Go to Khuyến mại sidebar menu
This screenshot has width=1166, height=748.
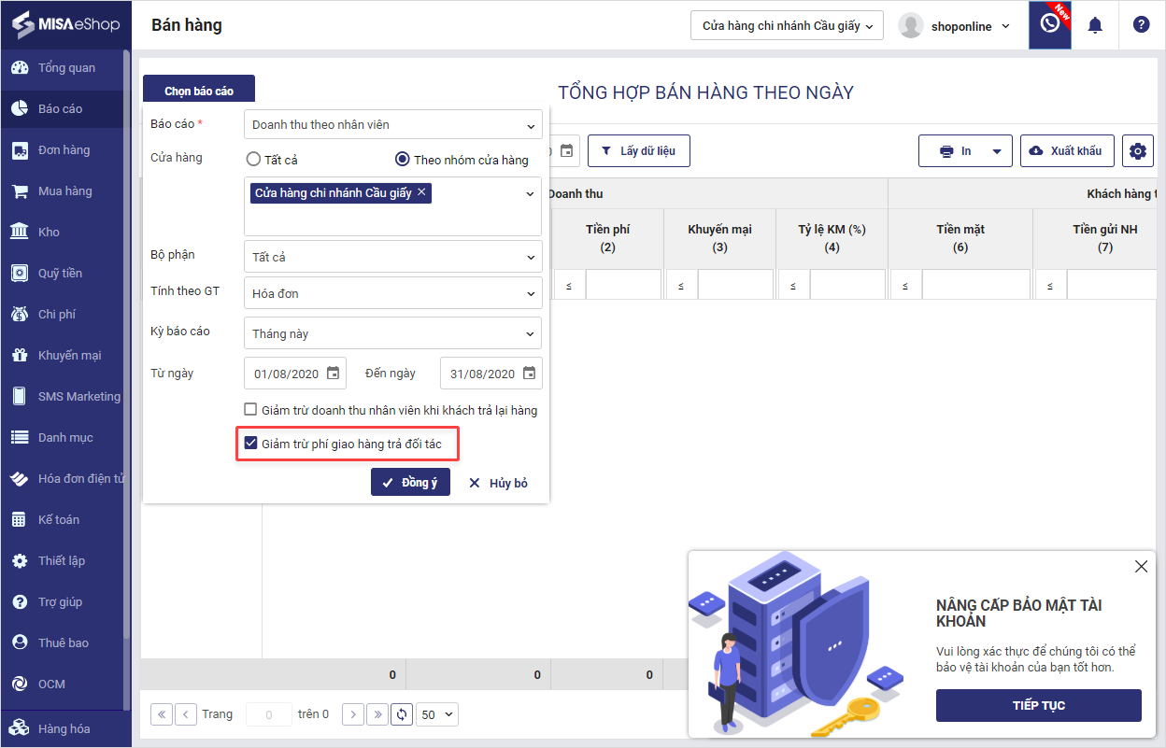point(69,356)
